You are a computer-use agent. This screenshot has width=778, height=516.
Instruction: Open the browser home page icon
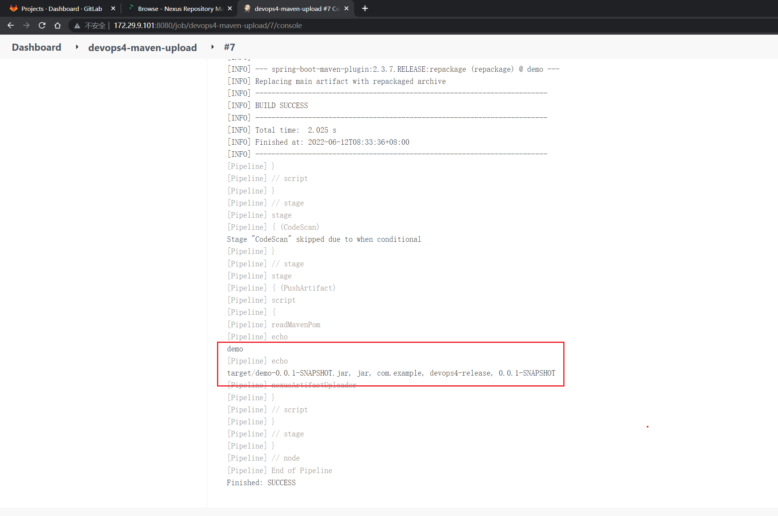click(x=58, y=25)
